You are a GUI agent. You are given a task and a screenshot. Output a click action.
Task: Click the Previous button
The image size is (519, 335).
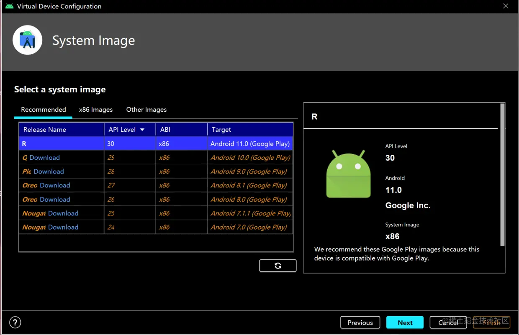[x=360, y=322]
